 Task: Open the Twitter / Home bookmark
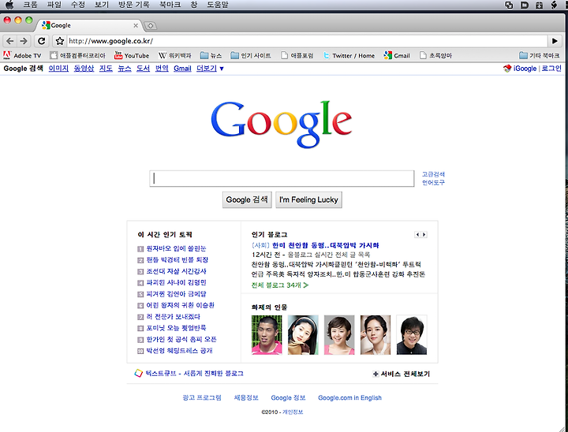(349, 55)
